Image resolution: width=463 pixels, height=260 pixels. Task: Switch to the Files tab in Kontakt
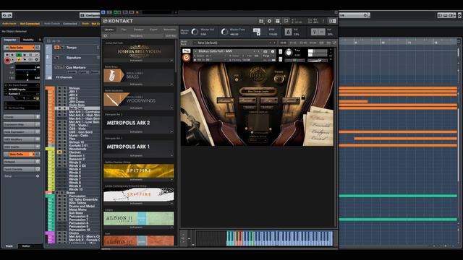pyautogui.click(x=124, y=30)
